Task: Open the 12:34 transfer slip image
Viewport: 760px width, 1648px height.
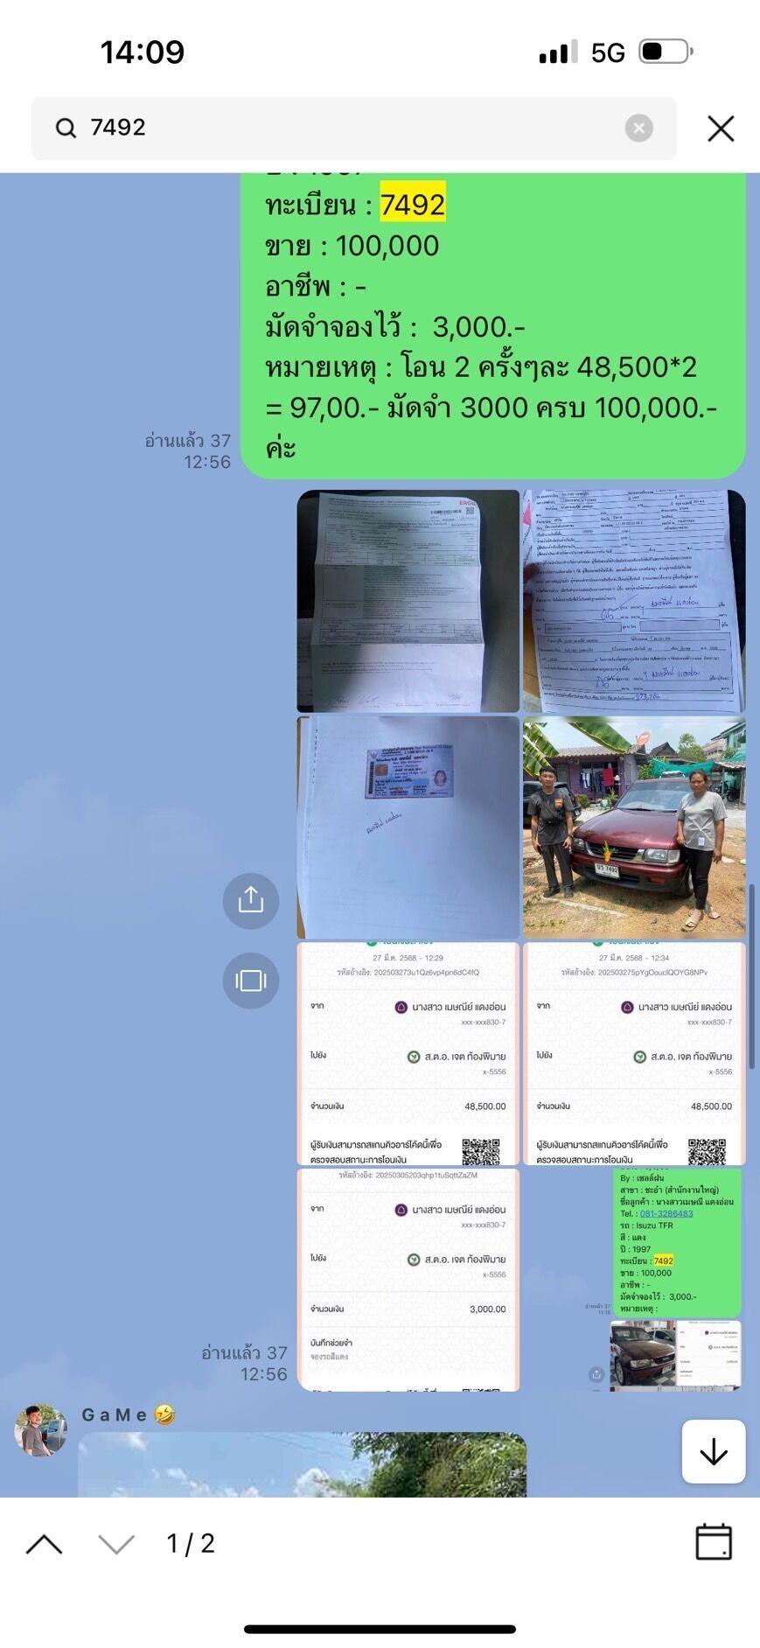Action: click(x=633, y=1053)
